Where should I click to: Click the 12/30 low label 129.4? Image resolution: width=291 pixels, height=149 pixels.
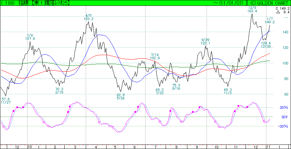tap(265, 43)
